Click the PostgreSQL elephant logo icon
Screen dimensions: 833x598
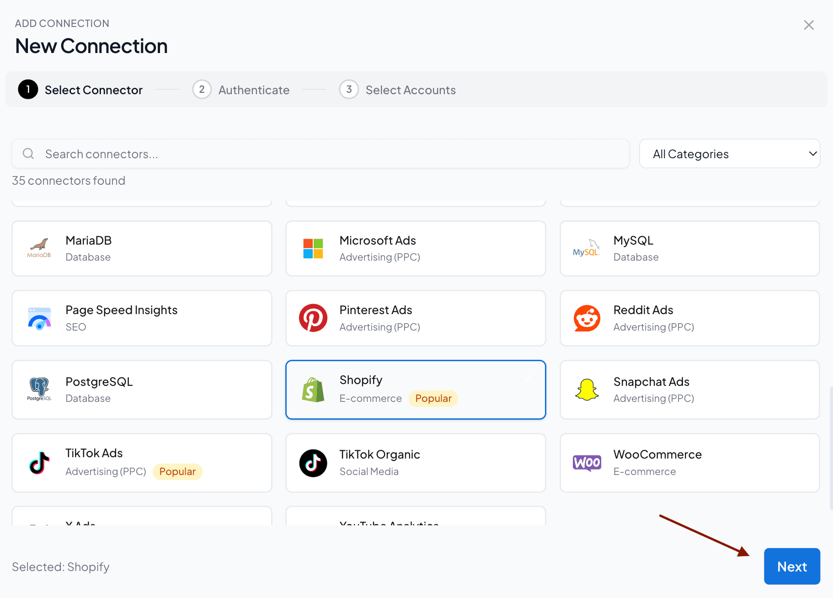click(39, 389)
